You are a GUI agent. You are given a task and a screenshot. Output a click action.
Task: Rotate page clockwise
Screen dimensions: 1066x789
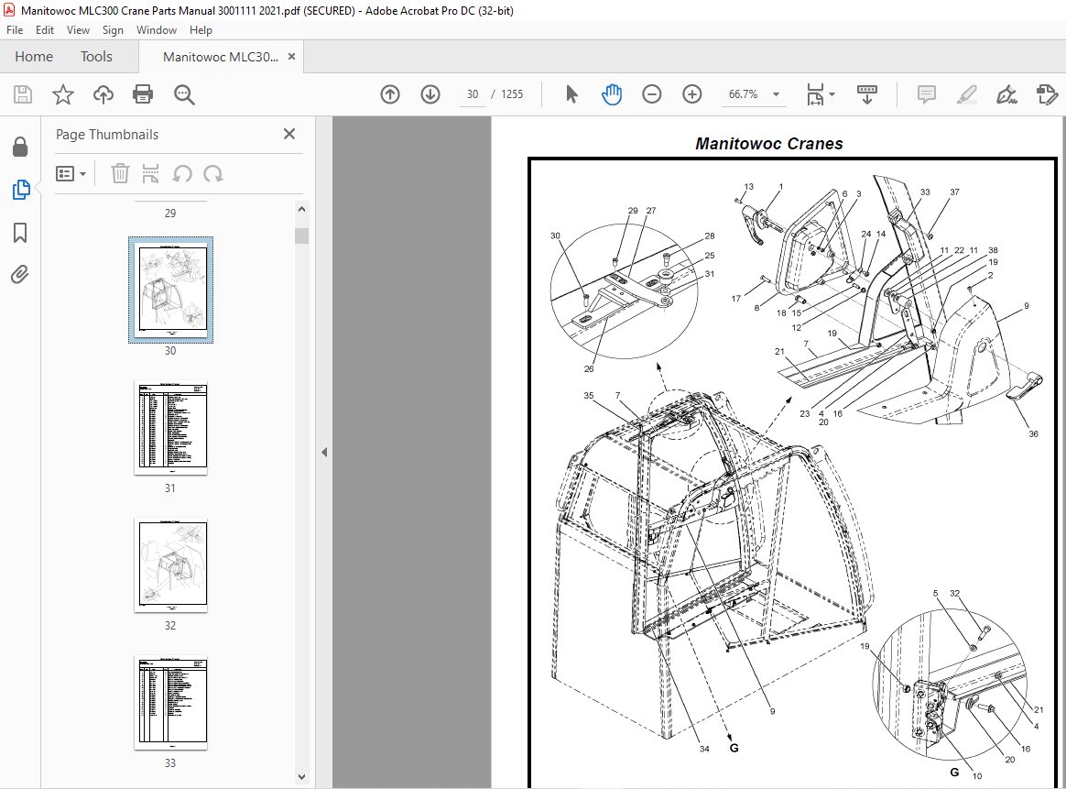click(212, 174)
